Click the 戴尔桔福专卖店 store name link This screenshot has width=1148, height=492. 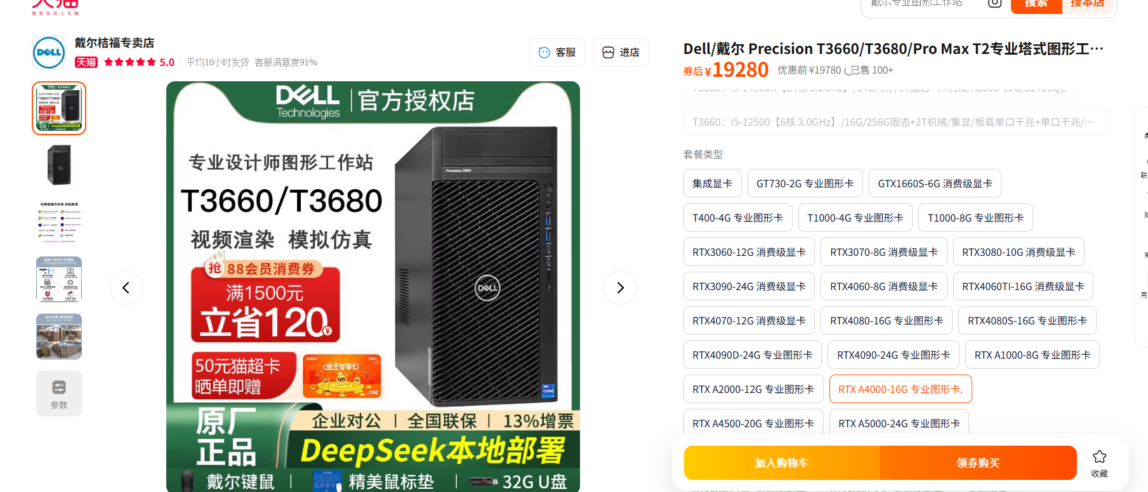114,43
